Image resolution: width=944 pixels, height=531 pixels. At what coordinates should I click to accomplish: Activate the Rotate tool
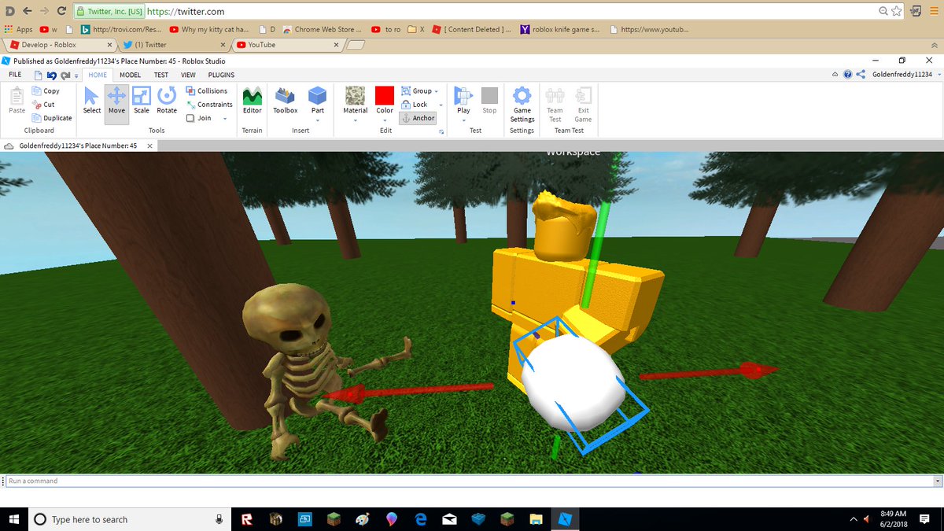[x=167, y=101]
